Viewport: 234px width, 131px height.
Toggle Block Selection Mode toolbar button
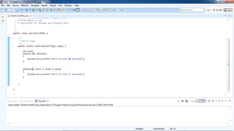85,10
